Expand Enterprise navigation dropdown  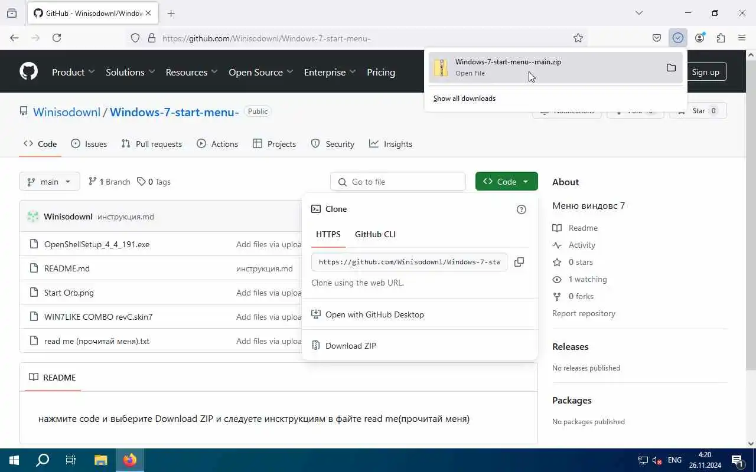point(330,72)
